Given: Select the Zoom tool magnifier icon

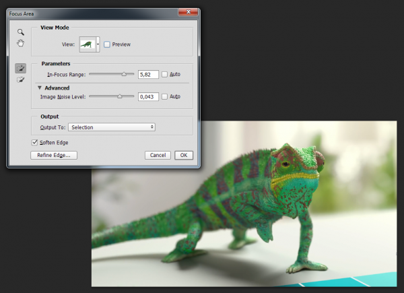Looking at the screenshot, I should tap(21, 32).
